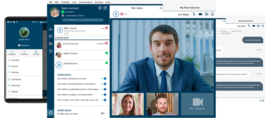Screen dimensions: 269x118
Task: Open the contacts icon in left sidebar
Action: tap(51, 29)
